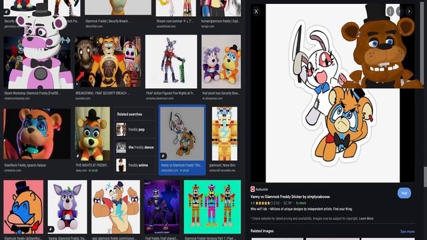Open the Glamrock Freddy Versions Part 1 thumbnail
The height and width of the screenshot is (240, 427).
pos(212,207)
